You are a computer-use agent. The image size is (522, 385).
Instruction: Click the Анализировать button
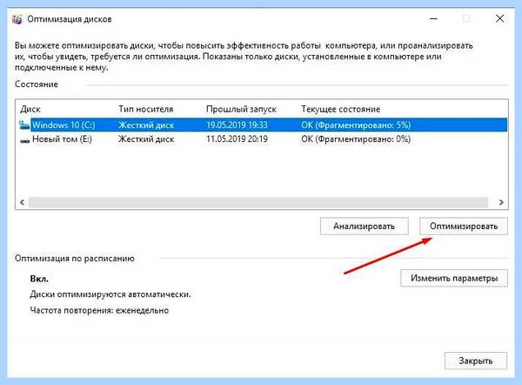[365, 226]
